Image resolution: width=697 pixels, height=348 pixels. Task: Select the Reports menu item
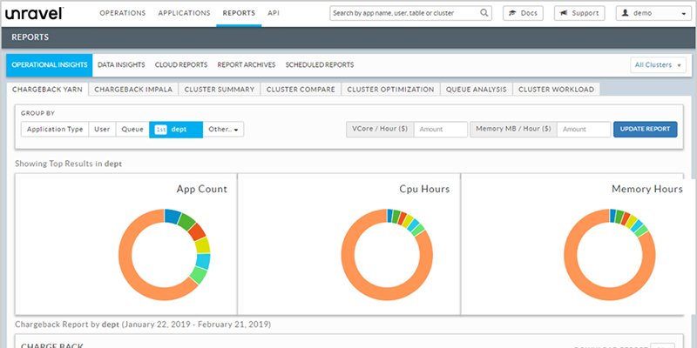(x=239, y=13)
